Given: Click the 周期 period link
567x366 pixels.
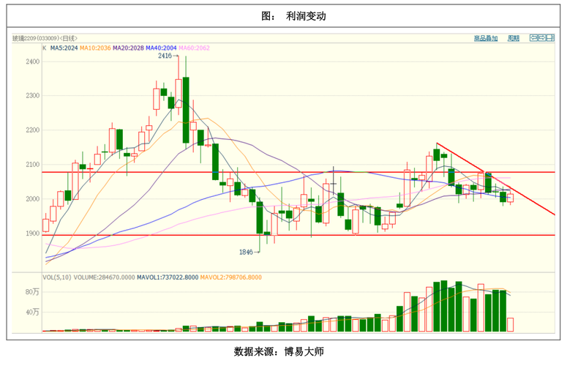Looking at the screenshot, I should point(514,38).
